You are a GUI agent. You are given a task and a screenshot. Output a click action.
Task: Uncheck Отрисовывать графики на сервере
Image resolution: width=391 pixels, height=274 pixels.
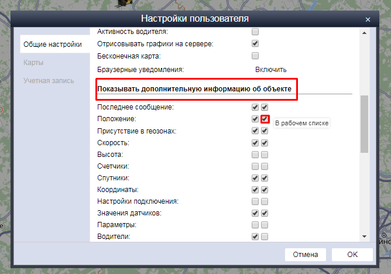pyautogui.click(x=255, y=44)
